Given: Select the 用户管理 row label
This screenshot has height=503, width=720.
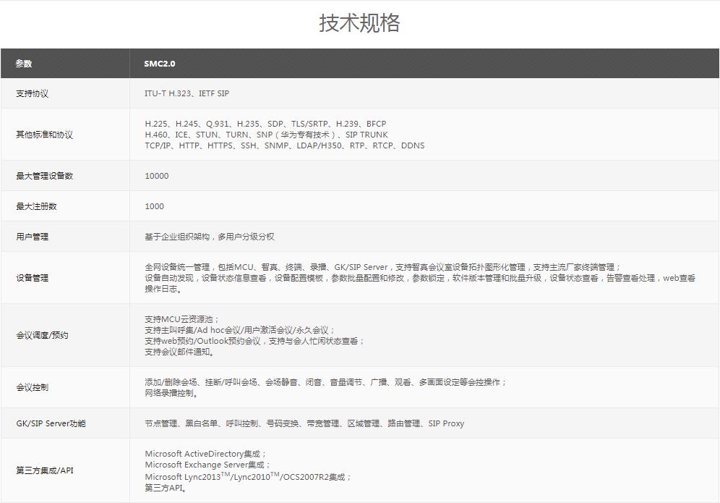Looking at the screenshot, I should pos(32,237).
